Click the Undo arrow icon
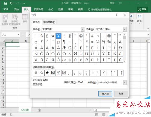The width and height of the screenshot is (151, 117). (x=11, y=3)
